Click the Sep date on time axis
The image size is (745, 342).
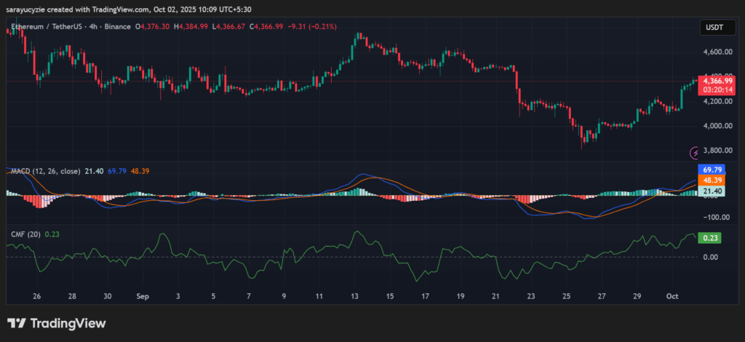coord(143,297)
